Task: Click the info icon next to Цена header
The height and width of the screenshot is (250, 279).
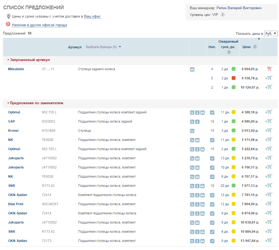Action: [x=255, y=47]
